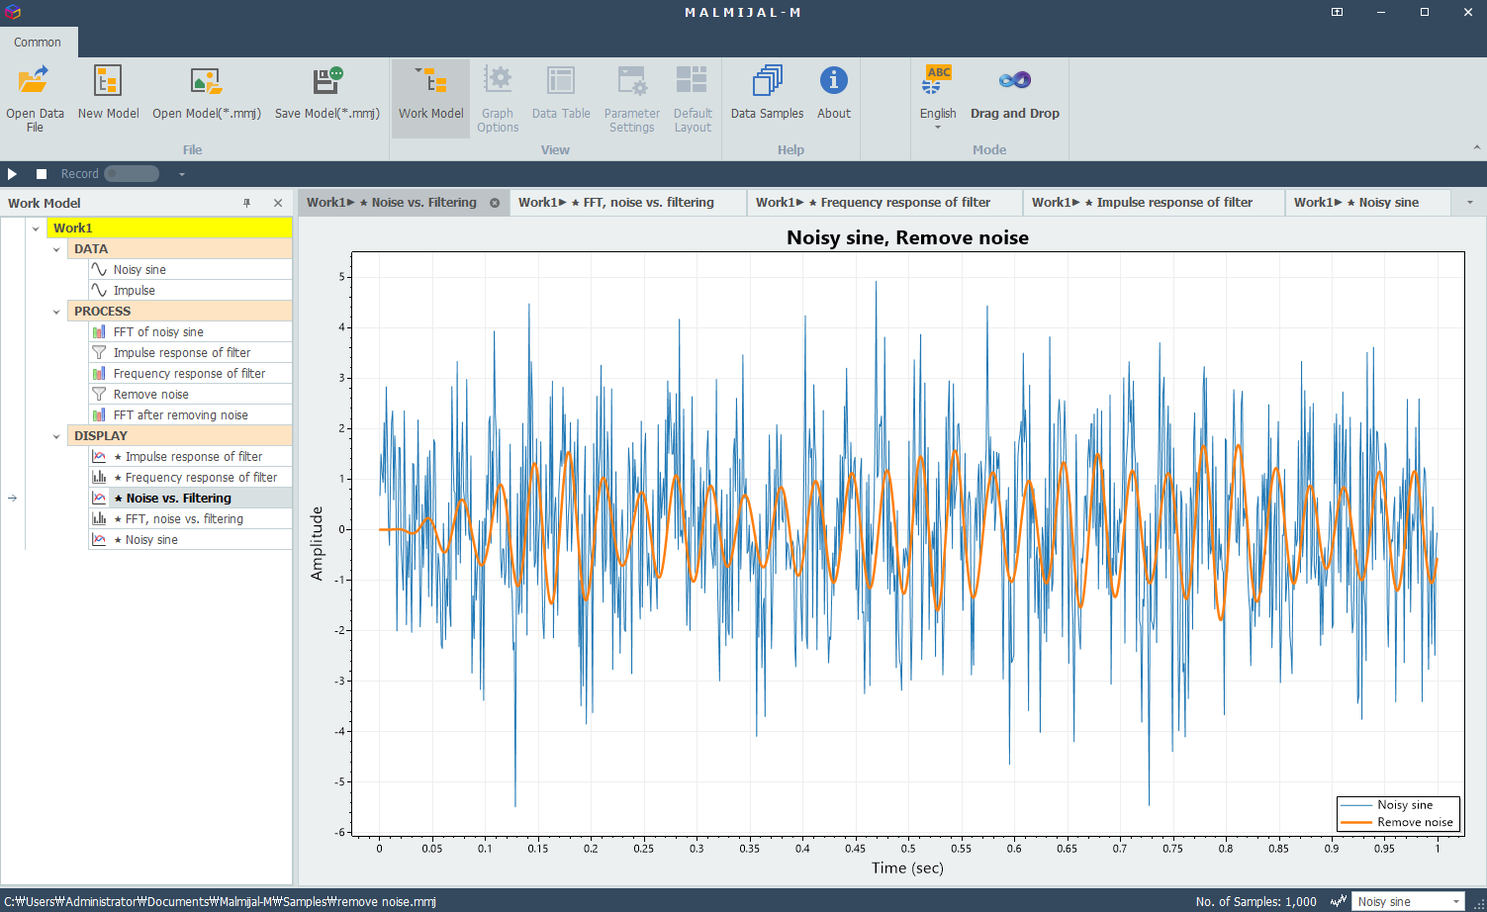The width and height of the screenshot is (1487, 912).
Task: Collapse the Work1 tree node
Action: [x=36, y=228]
